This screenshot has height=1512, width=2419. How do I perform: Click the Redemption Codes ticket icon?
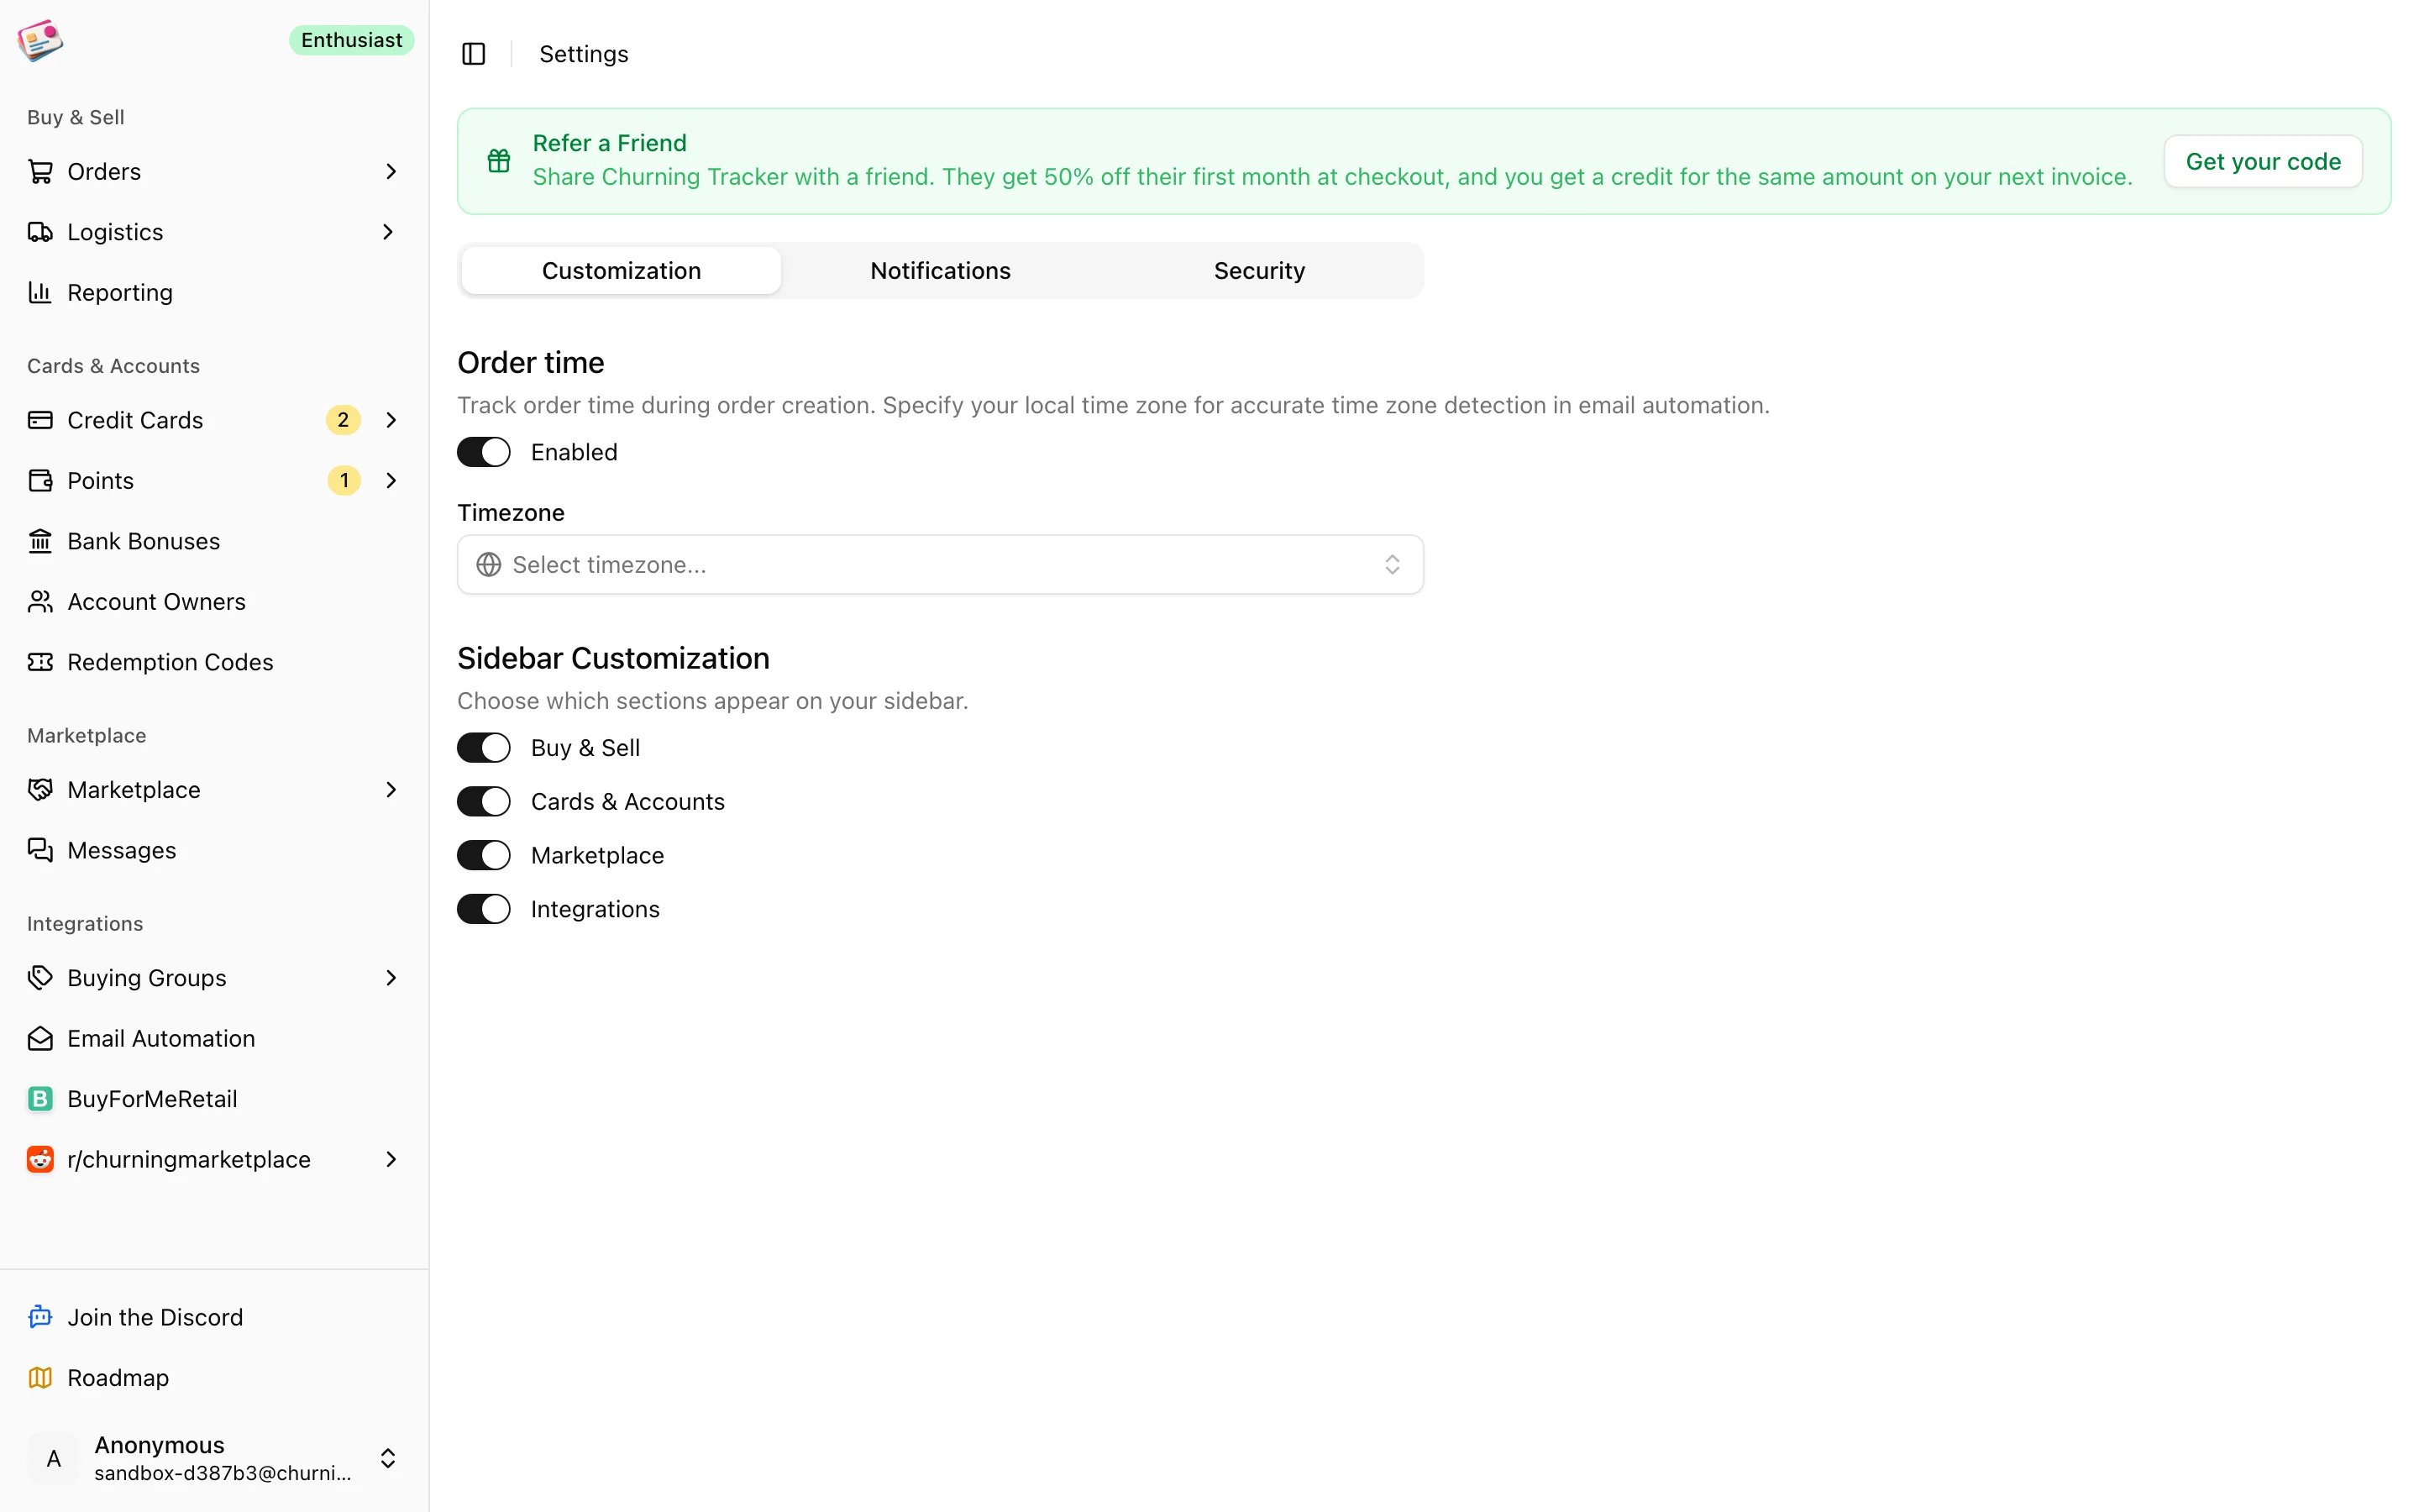coord(40,662)
